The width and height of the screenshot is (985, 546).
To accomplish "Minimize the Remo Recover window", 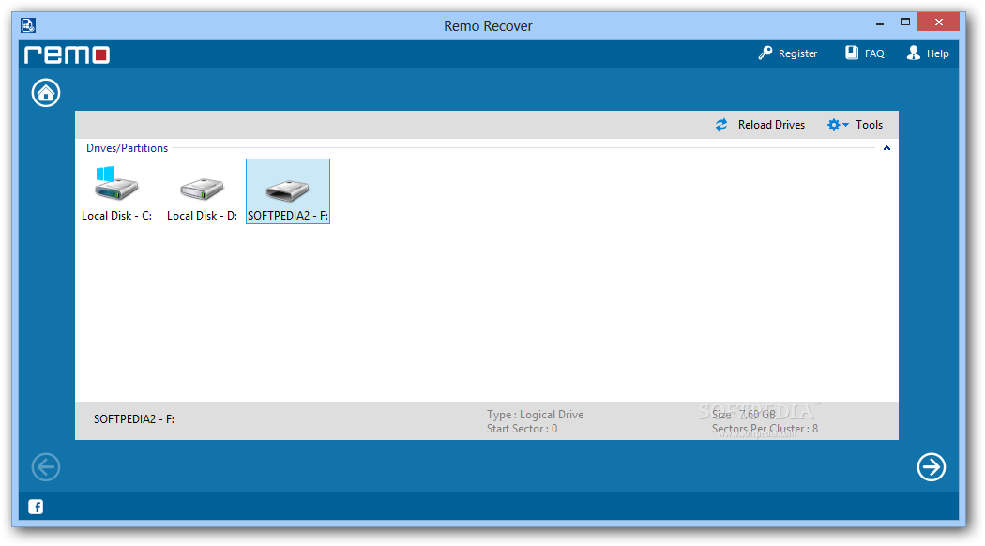I will 880,23.
